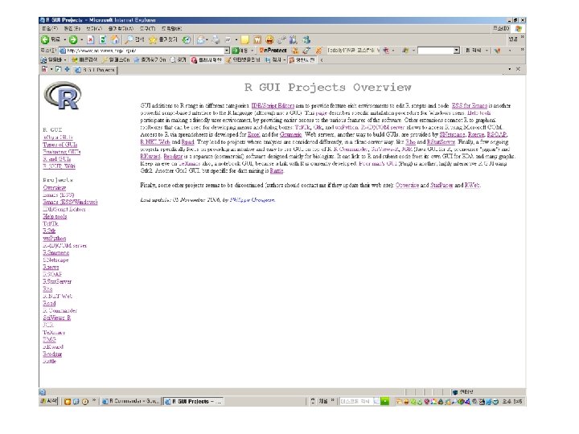The width and height of the screenshot is (579, 434).
Task: Click the Mail envelope icon
Action: [x=200, y=39]
